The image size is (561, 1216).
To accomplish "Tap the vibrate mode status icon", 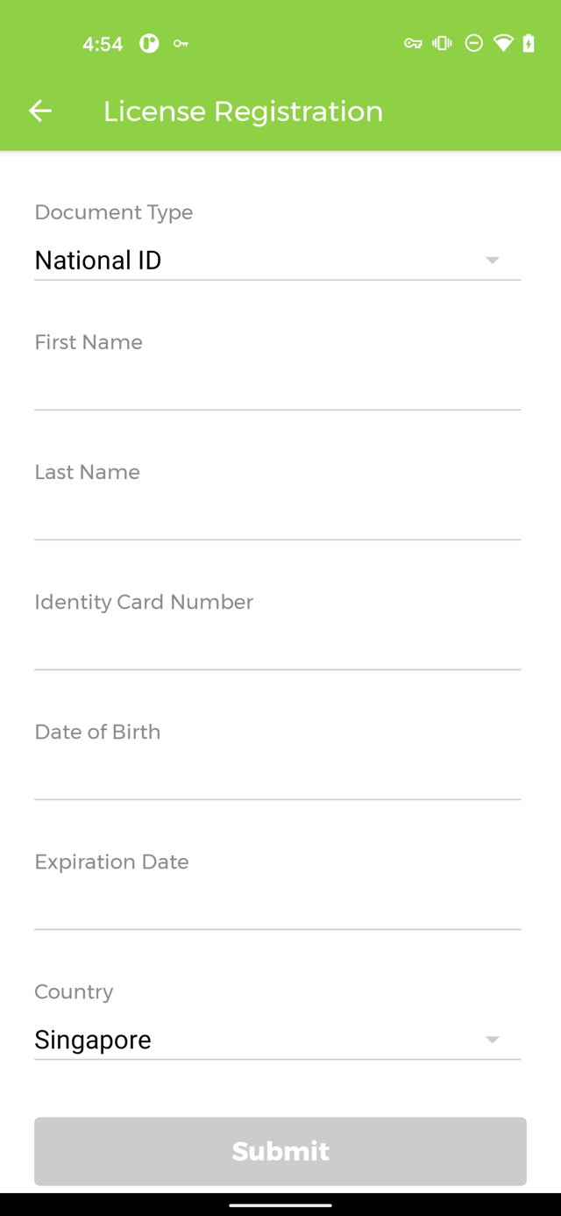I will coord(443,43).
